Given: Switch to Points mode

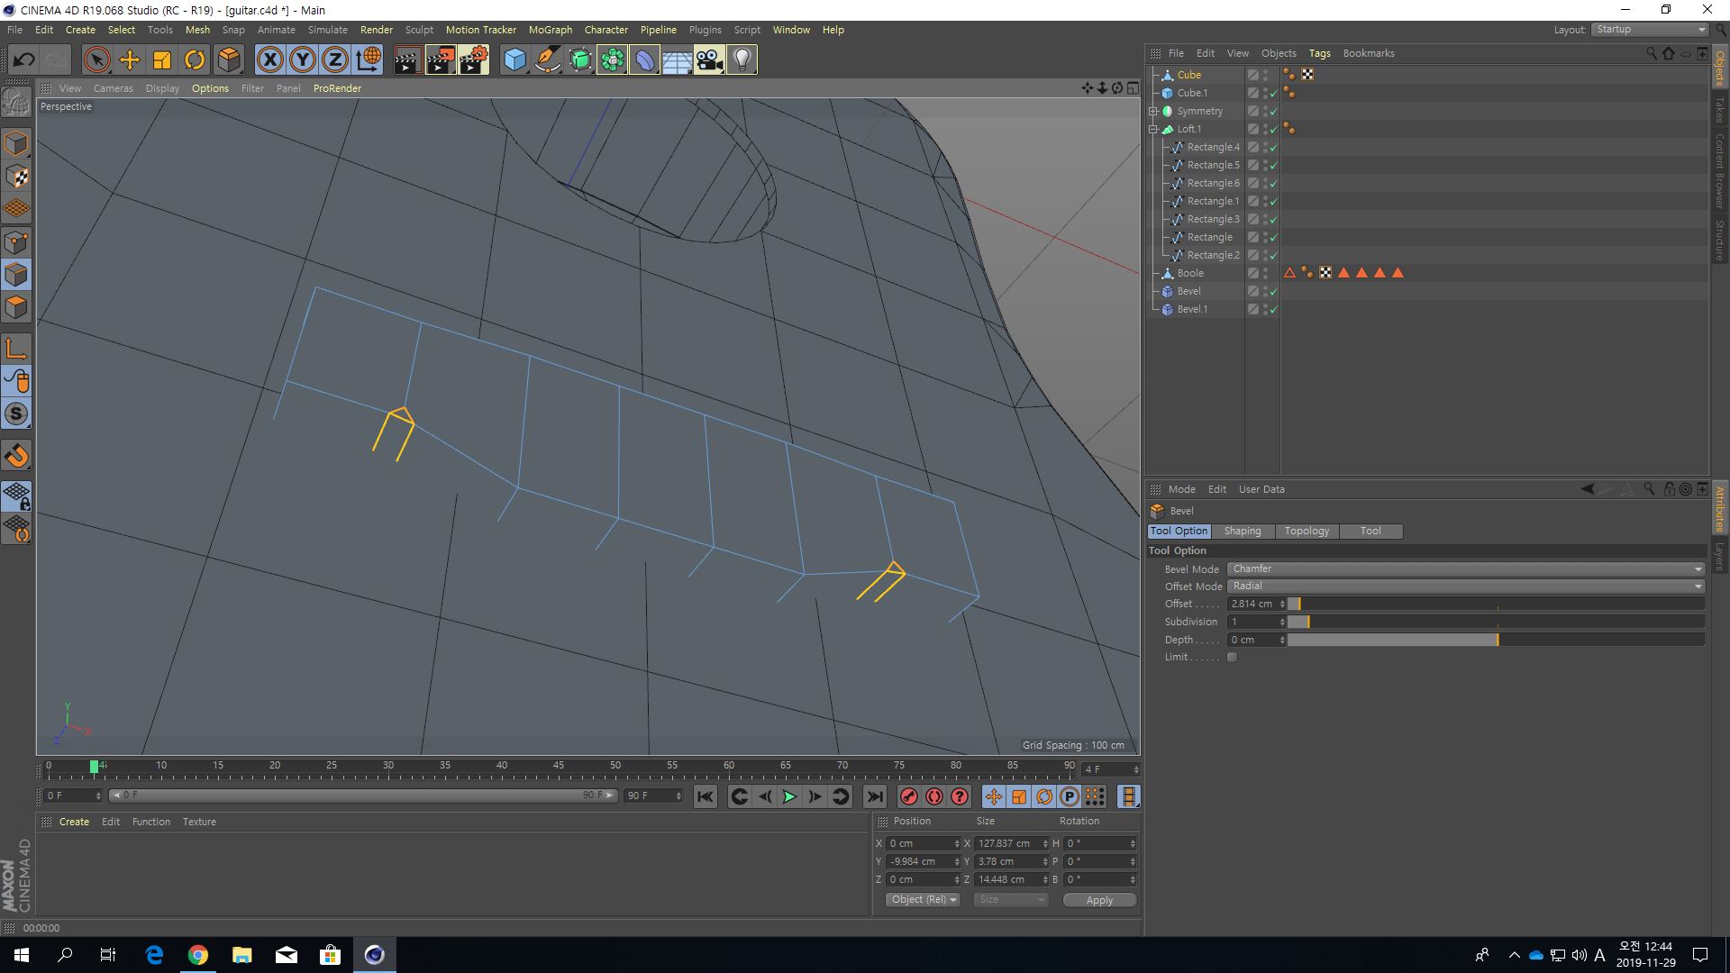Looking at the screenshot, I should [16, 242].
